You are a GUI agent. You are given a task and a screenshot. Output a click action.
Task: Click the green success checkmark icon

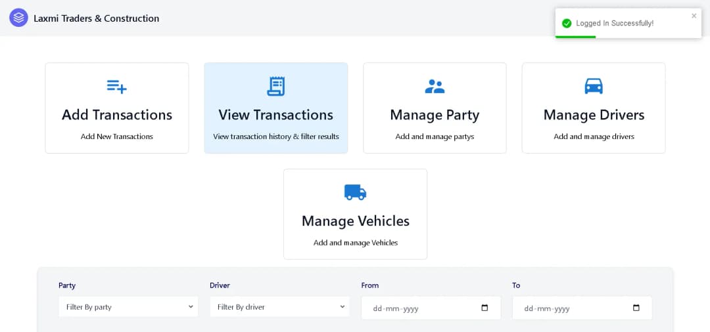[x=567, y=24]
